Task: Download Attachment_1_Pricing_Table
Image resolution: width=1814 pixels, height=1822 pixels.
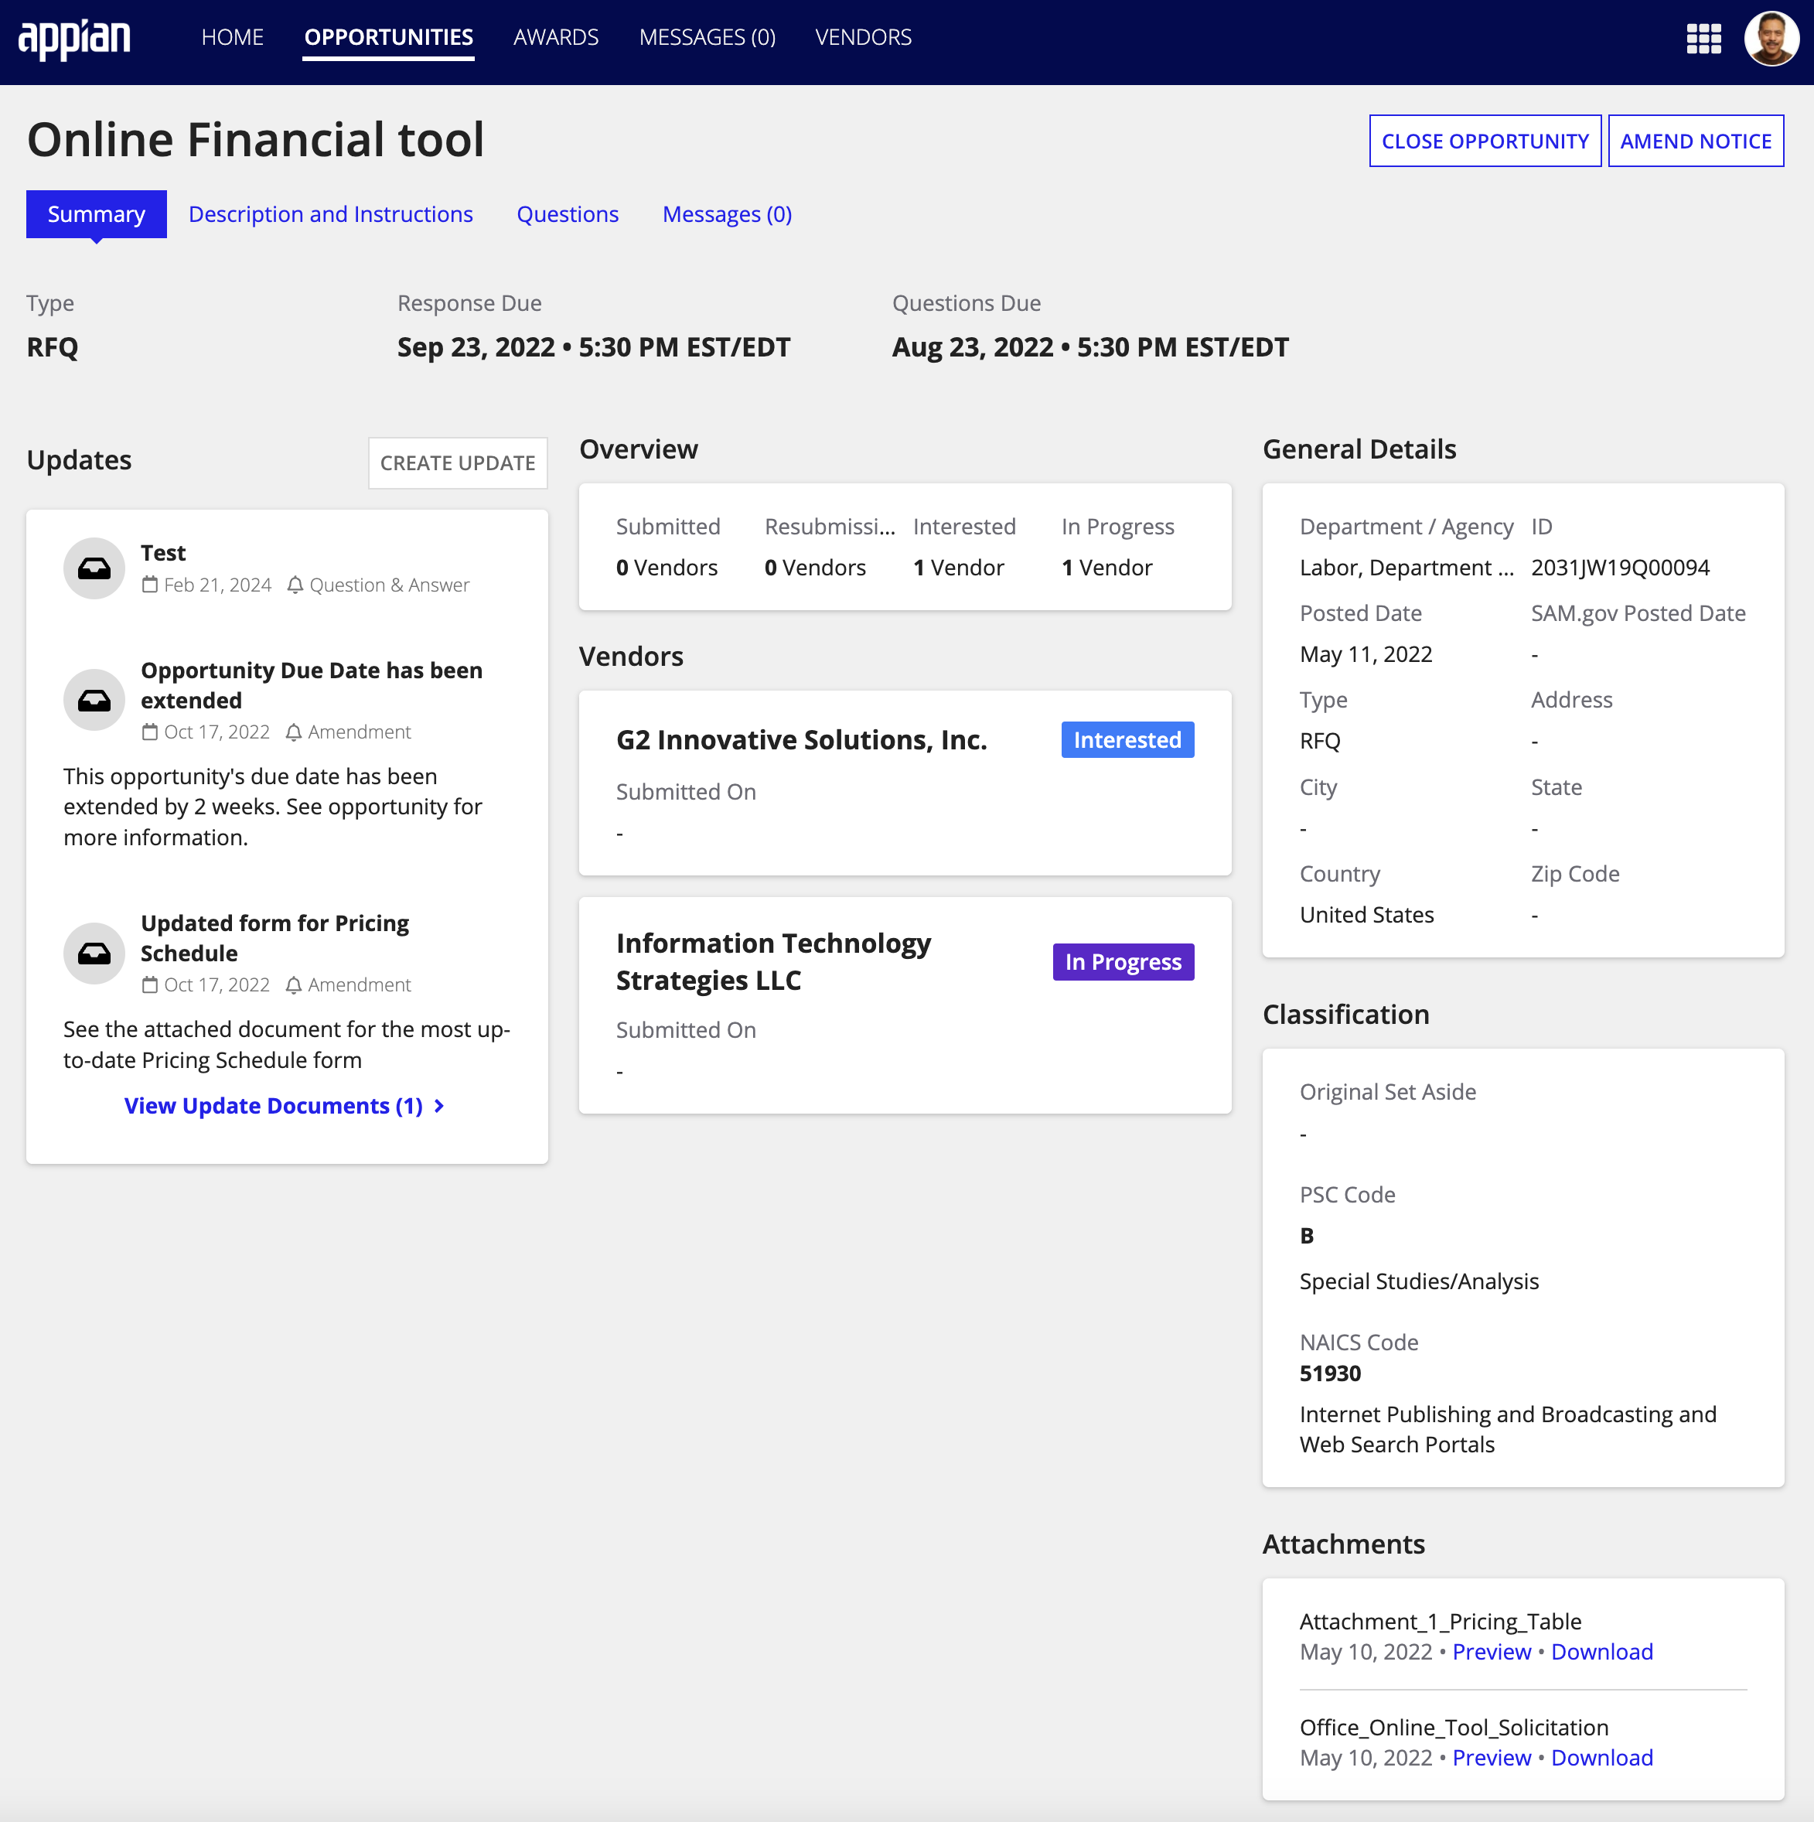Action: (x=1602, y=1652)
